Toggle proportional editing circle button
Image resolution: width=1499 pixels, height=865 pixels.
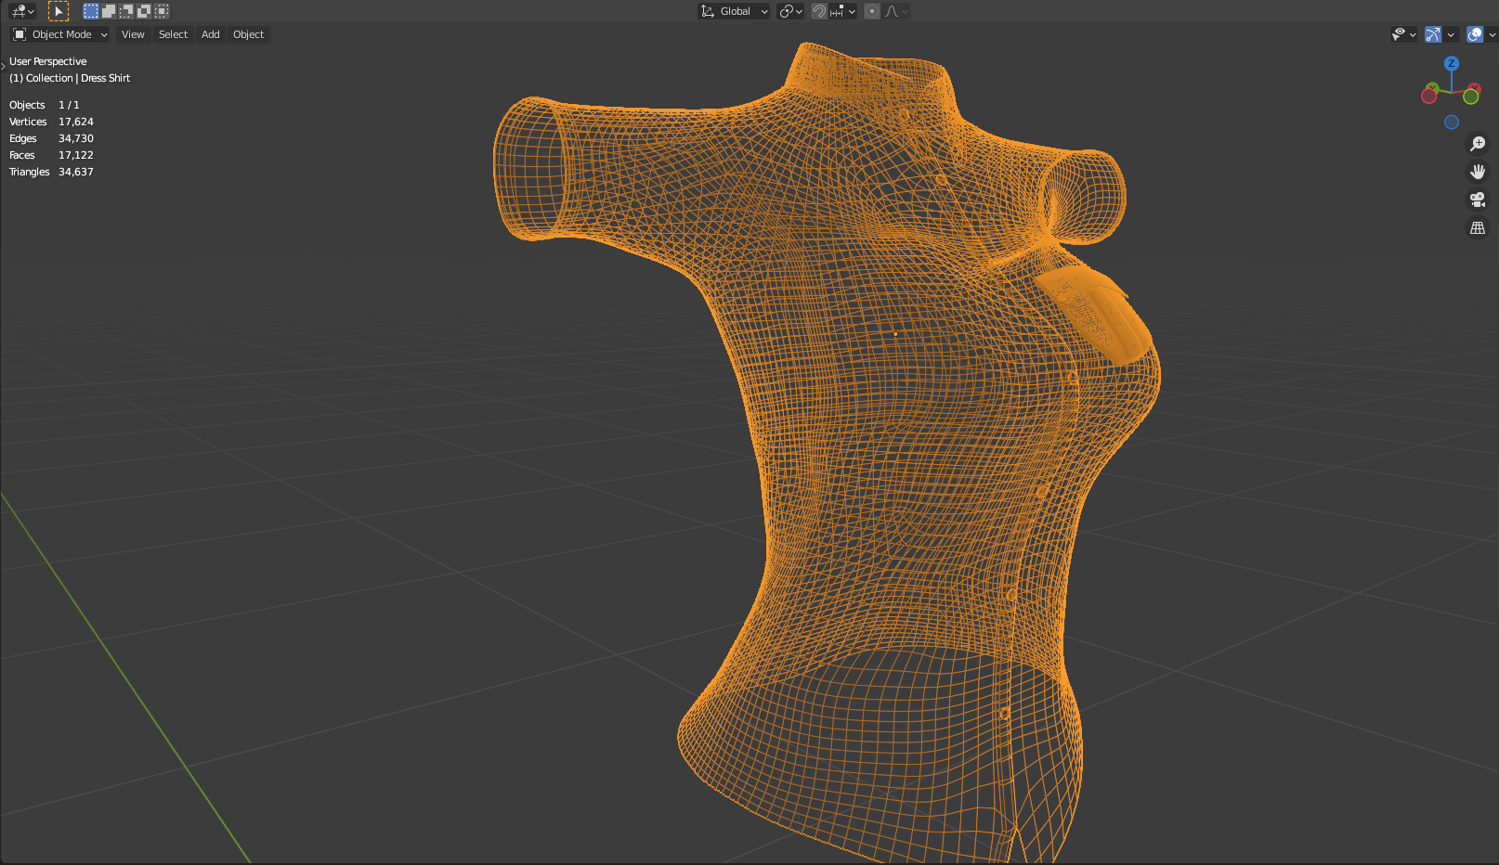click(x=871, y=11)
